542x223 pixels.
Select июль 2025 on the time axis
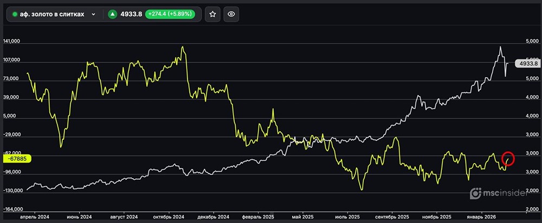pyautogui.click(x=347, y=217)
